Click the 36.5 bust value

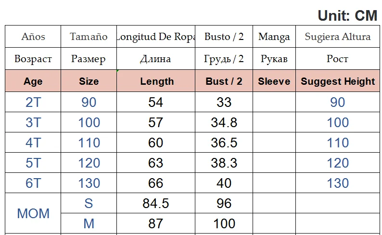[224, 143]
